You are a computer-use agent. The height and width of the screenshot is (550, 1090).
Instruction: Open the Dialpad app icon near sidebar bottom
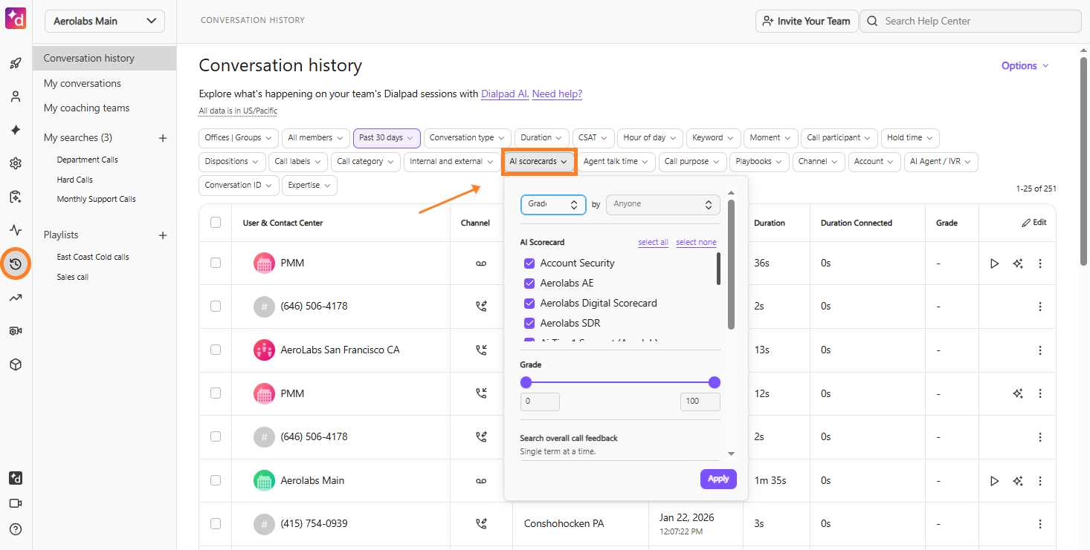coord(16,478)
